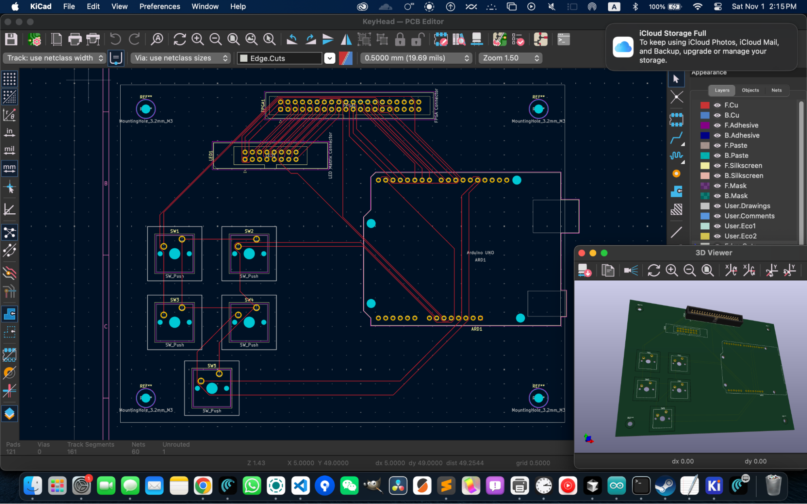Click the Lock items padlock icon
Screen dimensions: 807x504
point(400,40)
